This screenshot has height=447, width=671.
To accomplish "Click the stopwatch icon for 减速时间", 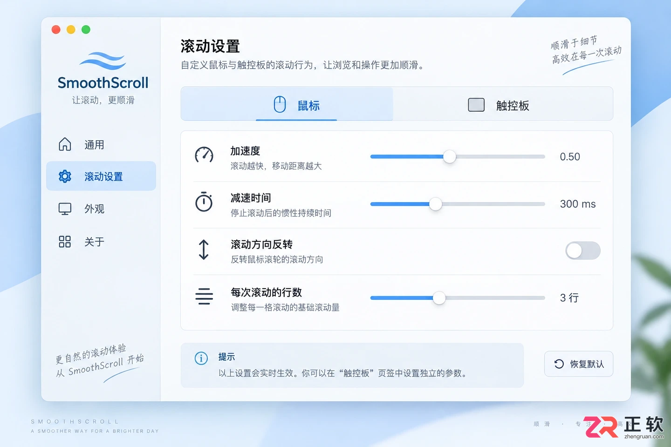I will coord(204,202).
